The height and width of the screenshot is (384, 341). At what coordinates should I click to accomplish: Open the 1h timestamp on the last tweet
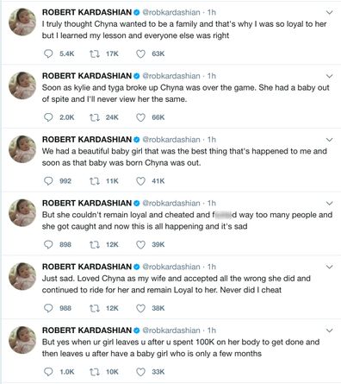point(212,330)
